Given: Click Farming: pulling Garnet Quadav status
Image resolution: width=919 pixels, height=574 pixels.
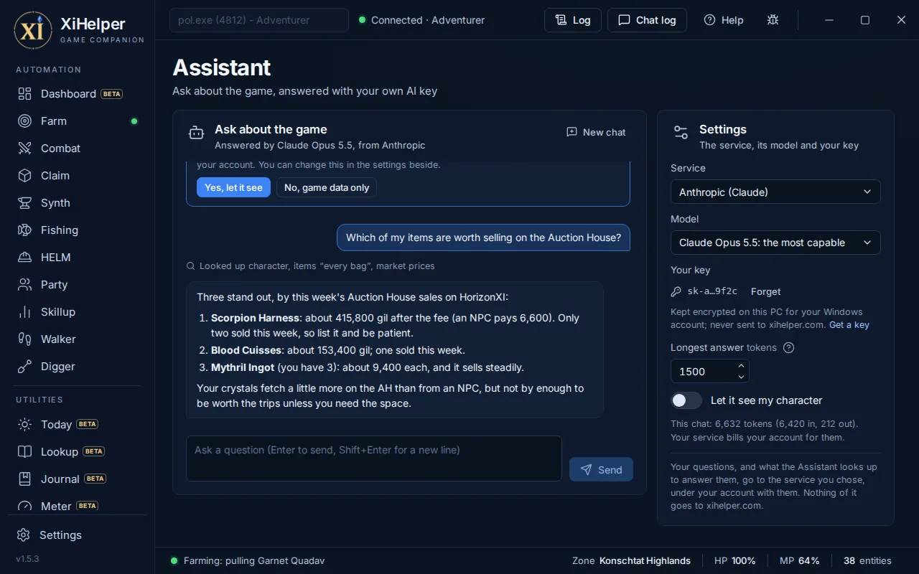Looking at the screenshot, I should [248, 561].
